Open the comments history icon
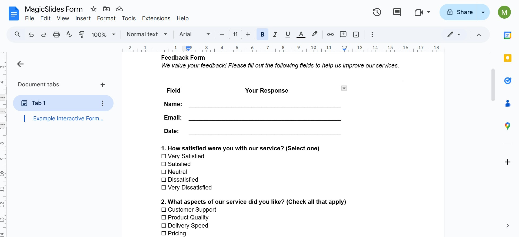This screenshot has height=237, width=519. coord(397,12)
